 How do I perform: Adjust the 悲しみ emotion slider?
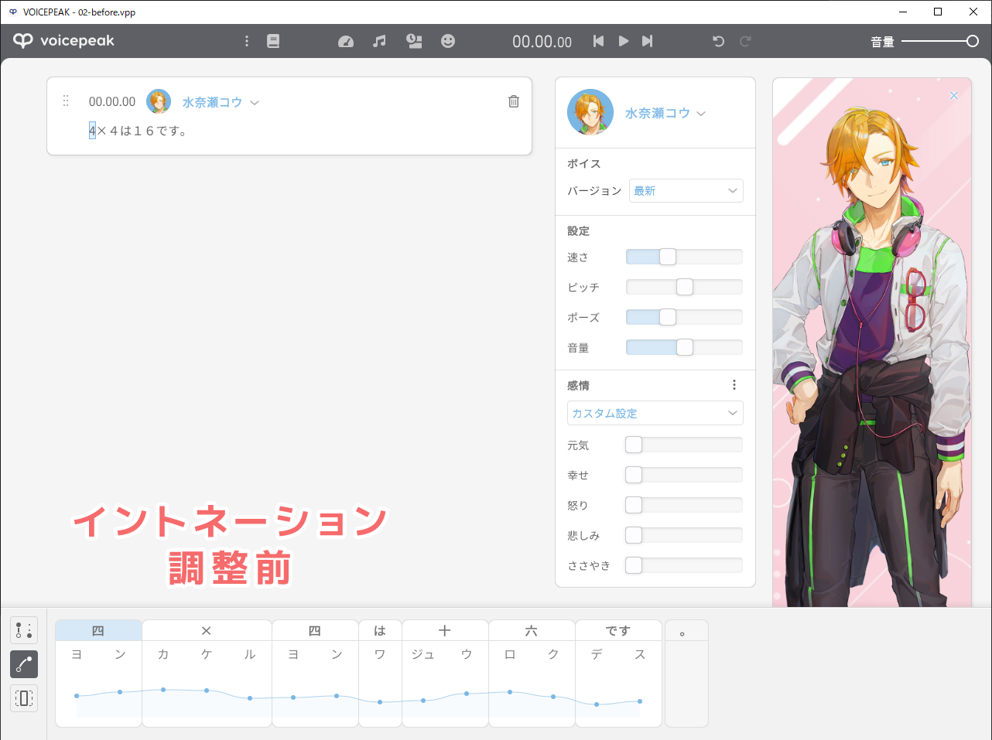pos(684,535)
